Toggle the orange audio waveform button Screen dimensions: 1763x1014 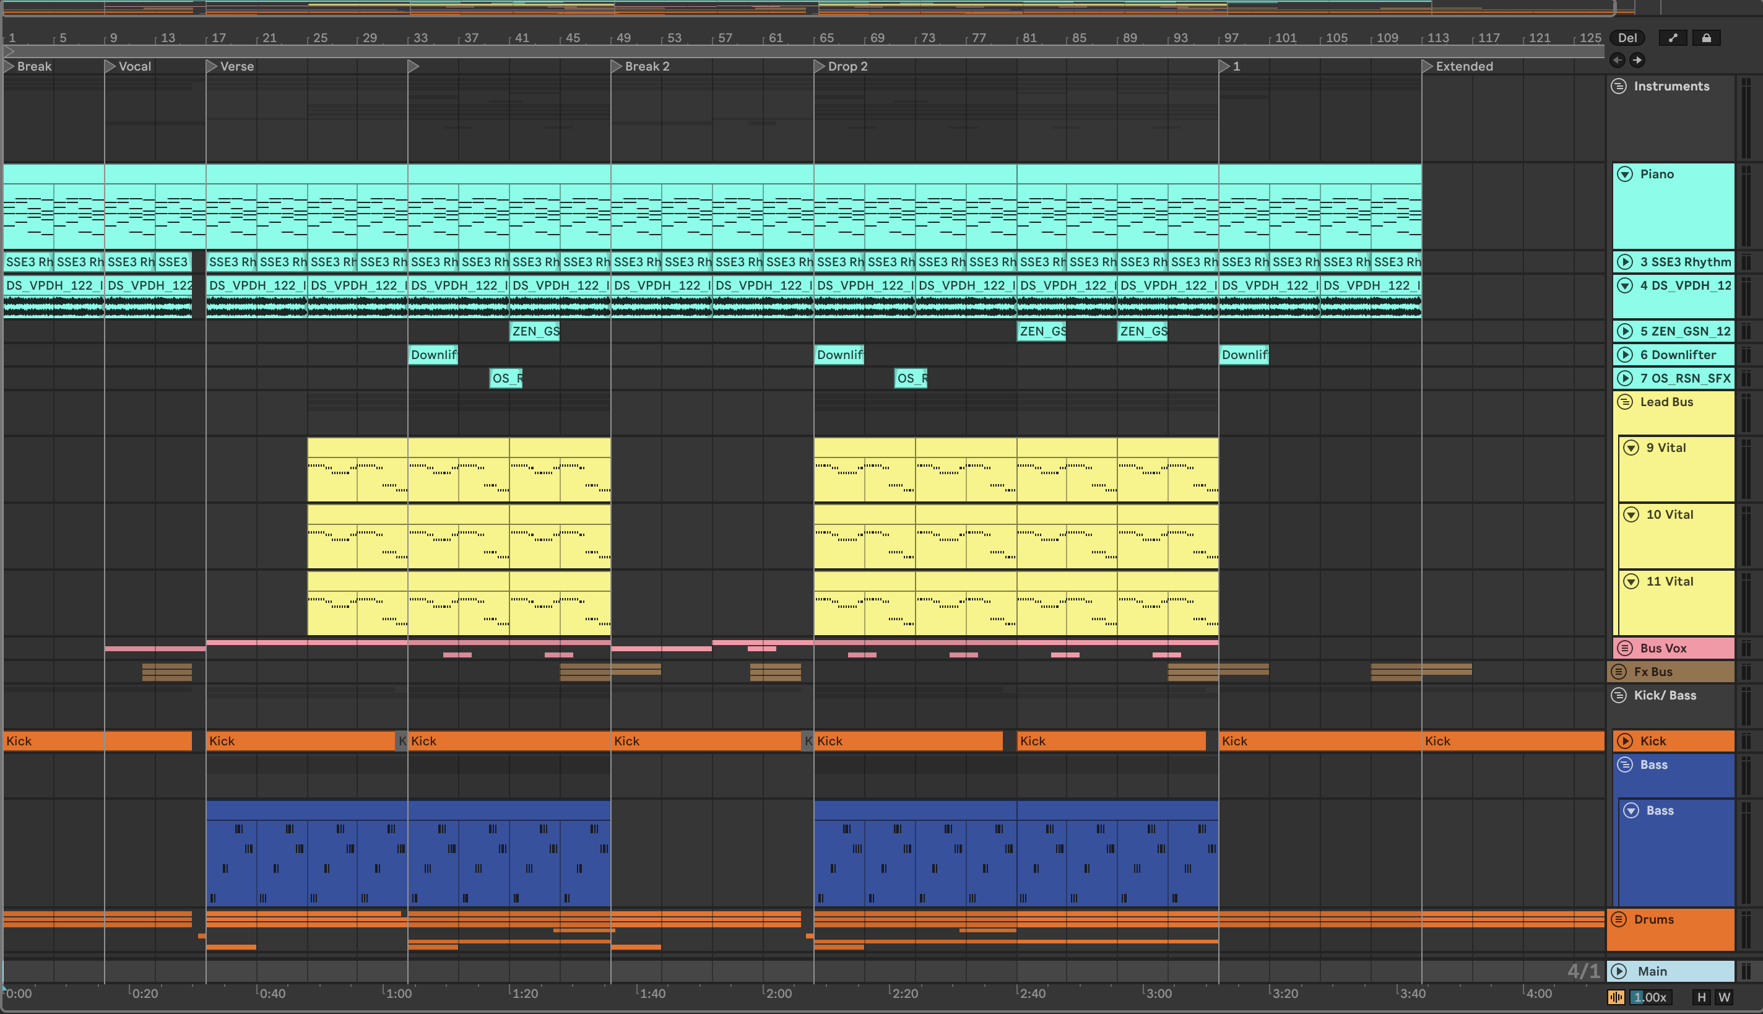click(1616, 997)
